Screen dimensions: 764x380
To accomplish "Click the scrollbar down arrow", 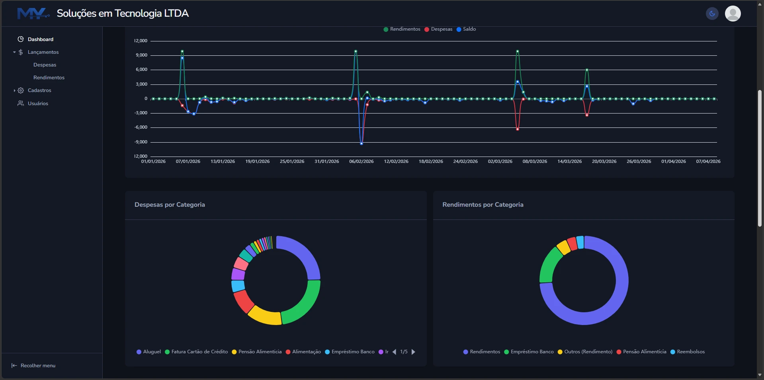I will click(760, 375).
